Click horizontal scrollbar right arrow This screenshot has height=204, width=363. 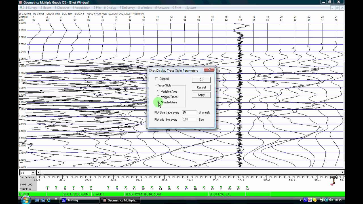[343, 172]
